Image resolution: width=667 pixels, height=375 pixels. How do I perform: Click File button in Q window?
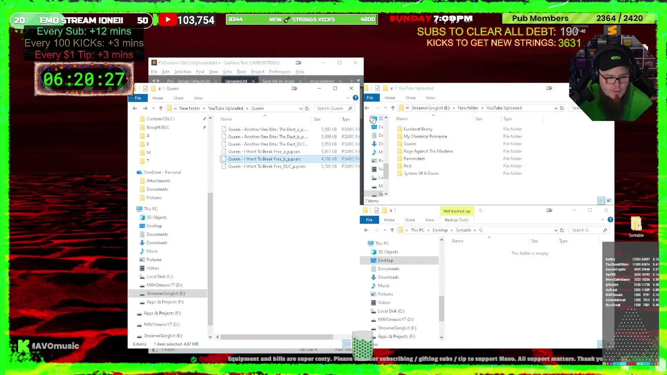click(369, 220)
